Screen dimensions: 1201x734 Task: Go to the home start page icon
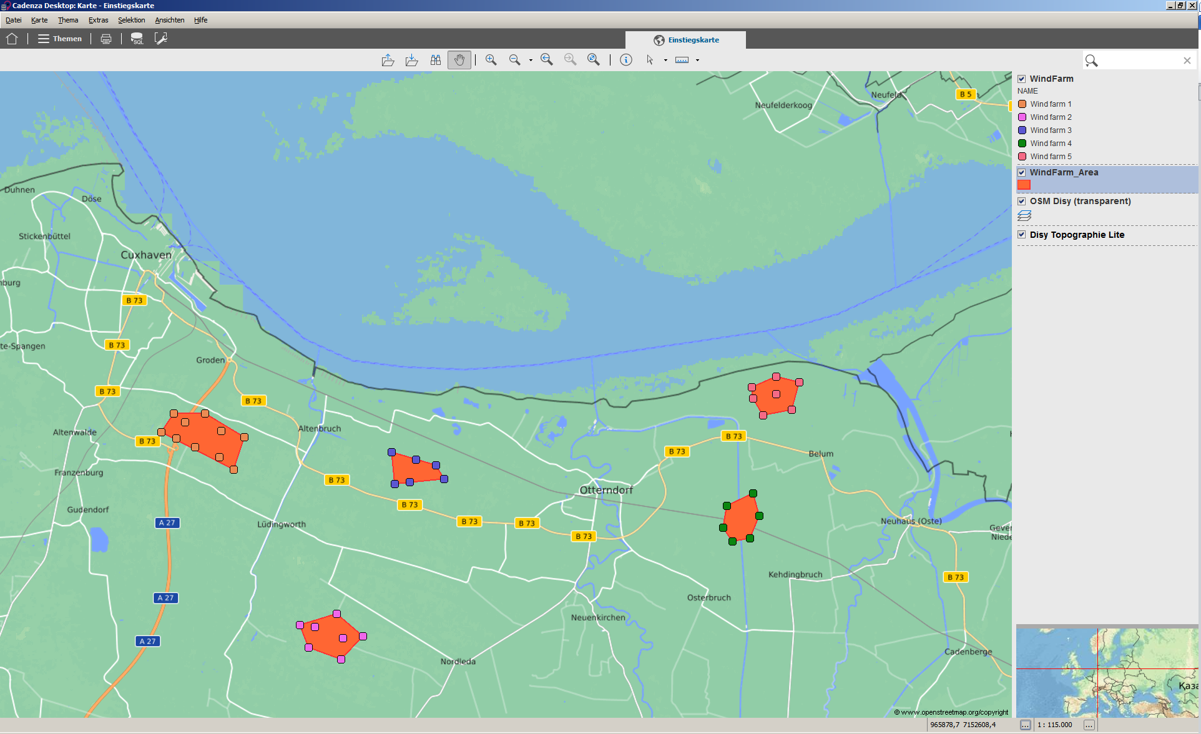click(x=12, y=39)
